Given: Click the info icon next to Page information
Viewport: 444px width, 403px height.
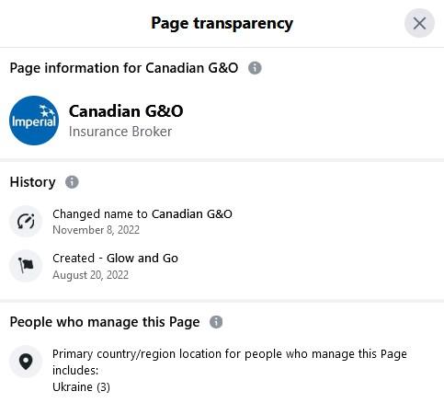Looking at the screenshot, I should point(255,68).
